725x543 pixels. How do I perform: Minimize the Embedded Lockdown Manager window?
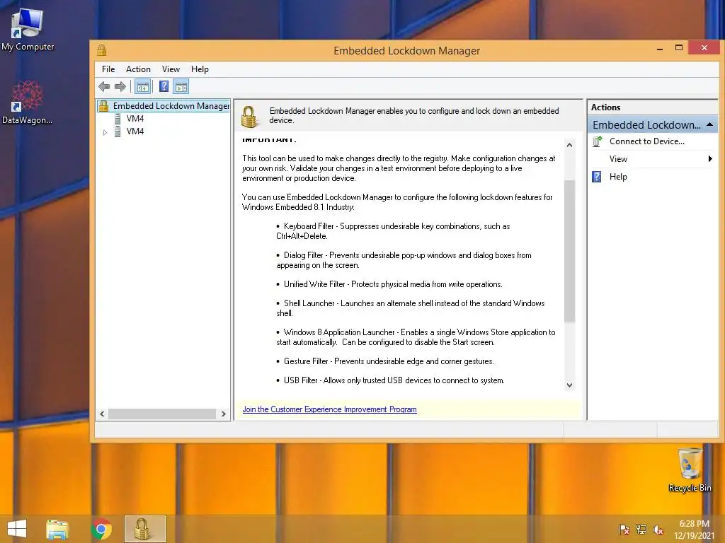pyautogui.click(x=660, y=48)
